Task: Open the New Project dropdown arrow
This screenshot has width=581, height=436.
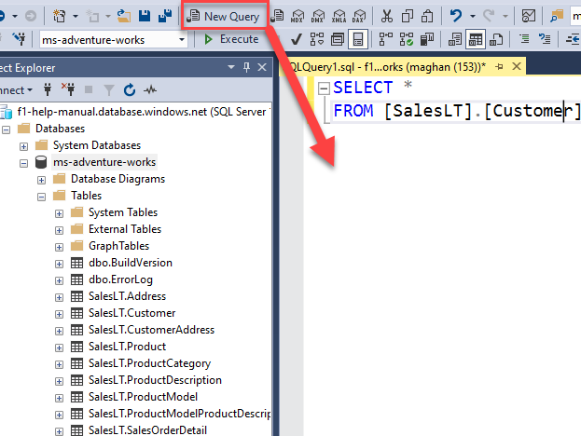Action: [x=76, y=16]
